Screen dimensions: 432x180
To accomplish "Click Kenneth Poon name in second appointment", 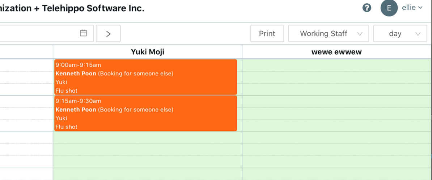I will [76, 110].
